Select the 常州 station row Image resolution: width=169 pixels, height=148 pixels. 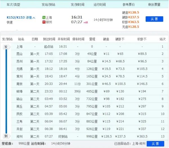click(90, 76)
